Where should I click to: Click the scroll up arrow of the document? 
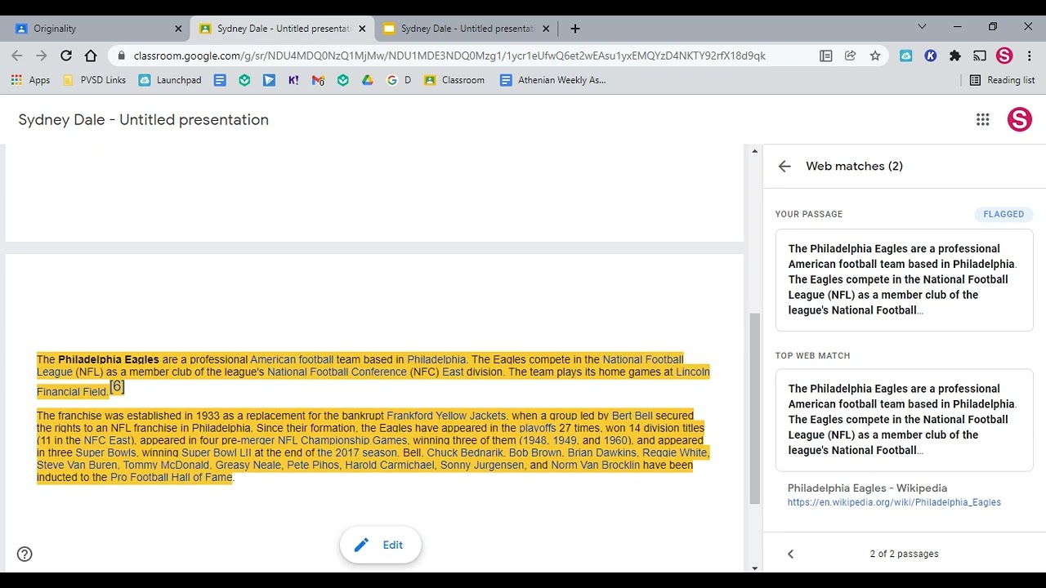tap(754, 151)
